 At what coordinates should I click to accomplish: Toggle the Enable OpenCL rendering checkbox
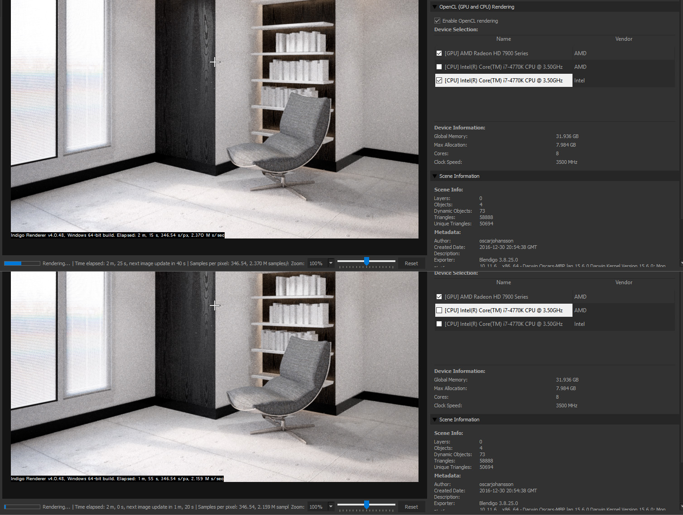pos(438,21)
